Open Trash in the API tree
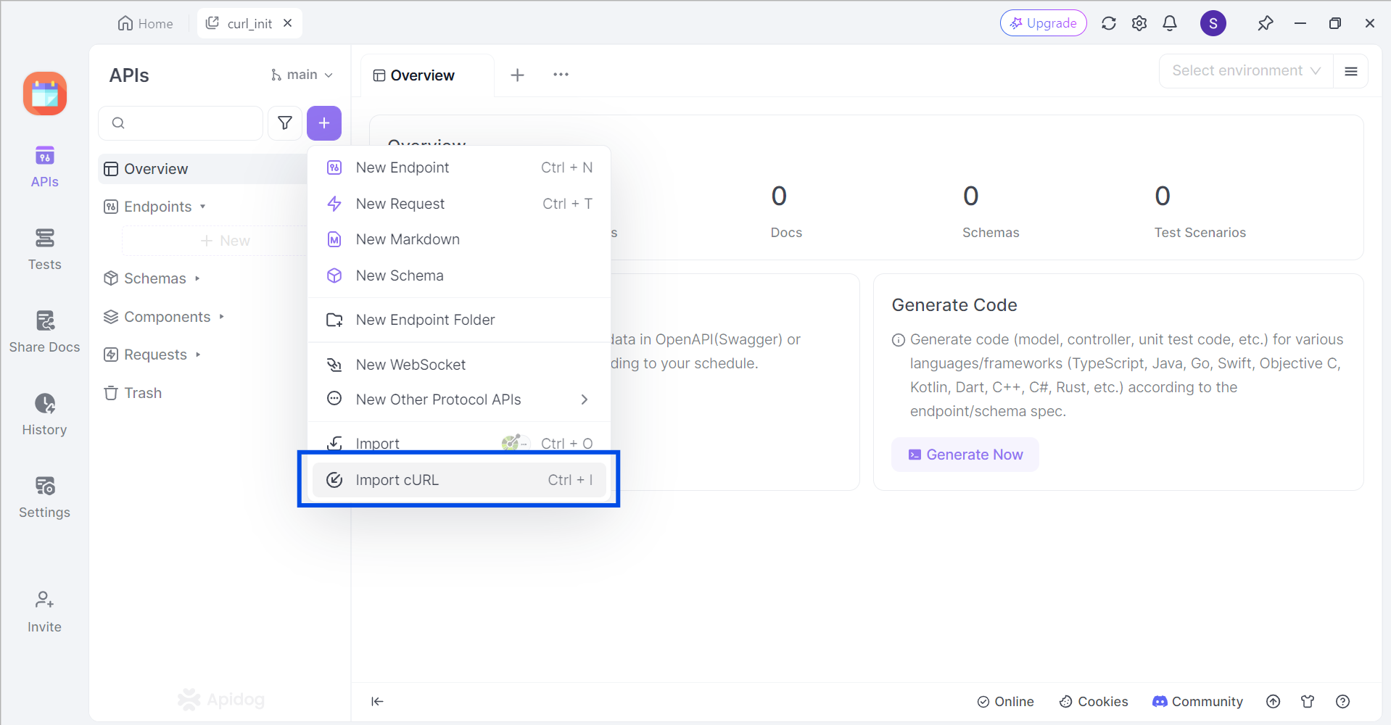This screenshot has height=725, width=1391. pos(133,393)
